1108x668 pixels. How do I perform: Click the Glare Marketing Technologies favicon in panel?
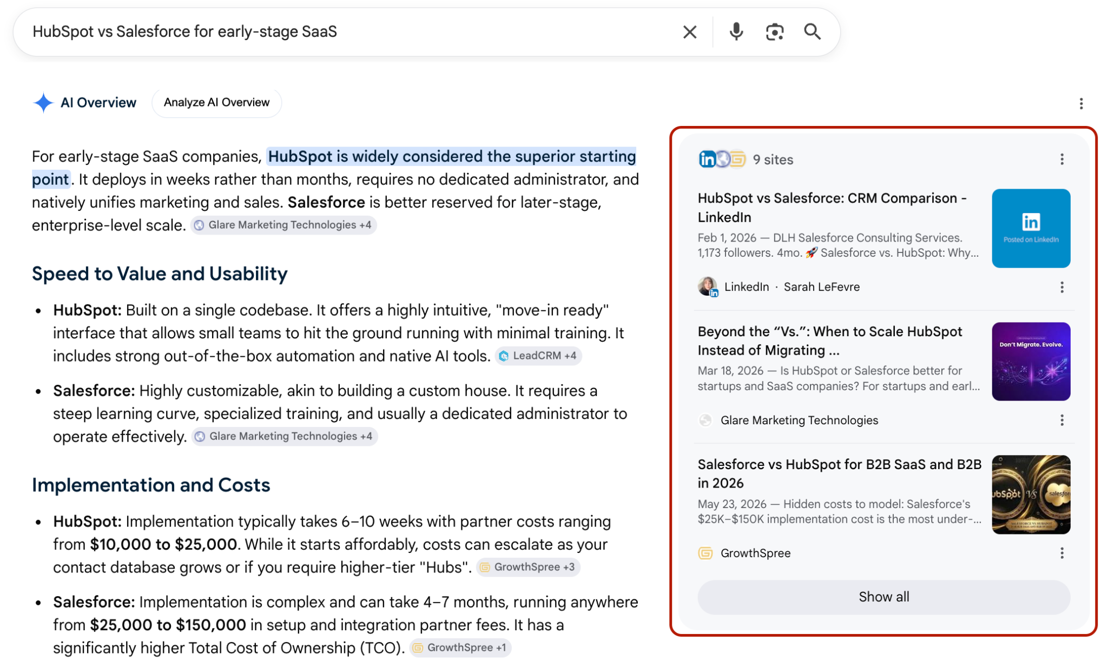click(x=705, y=420)
